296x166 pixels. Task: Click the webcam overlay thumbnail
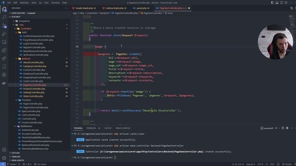276,42
